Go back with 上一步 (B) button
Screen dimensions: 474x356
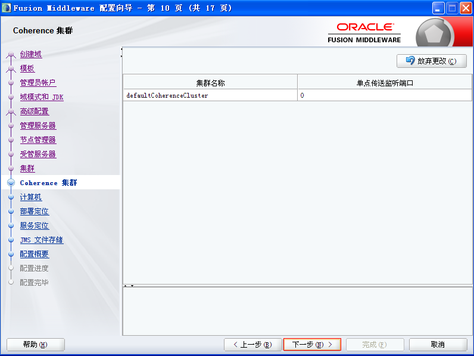coord(252,345)
